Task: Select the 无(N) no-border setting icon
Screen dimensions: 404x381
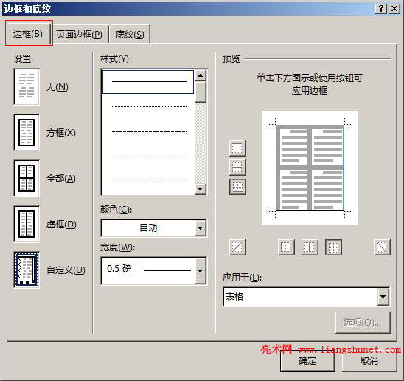Action: click(x=27, y=86)
